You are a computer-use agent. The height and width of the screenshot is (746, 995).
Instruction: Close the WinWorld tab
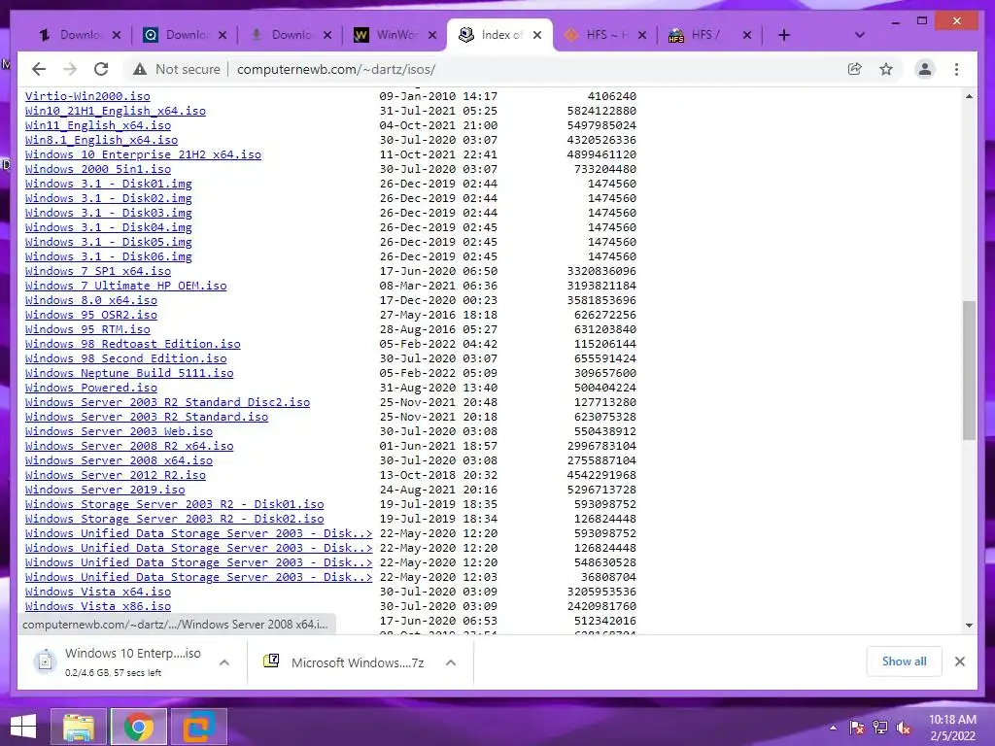point(432,35)
